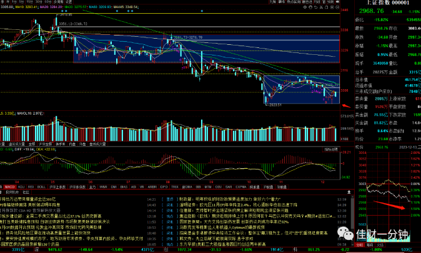Select the 主力 indicator tab
Viewport: 421px width, 253px height.
92,187
